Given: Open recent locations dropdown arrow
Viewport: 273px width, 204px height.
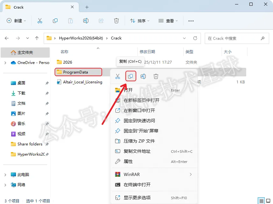Looking at the screenshot, I should point(27,38).
